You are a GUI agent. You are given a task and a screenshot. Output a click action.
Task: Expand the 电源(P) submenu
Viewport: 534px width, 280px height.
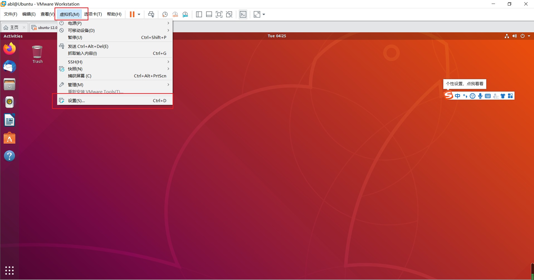click(115, 23)
